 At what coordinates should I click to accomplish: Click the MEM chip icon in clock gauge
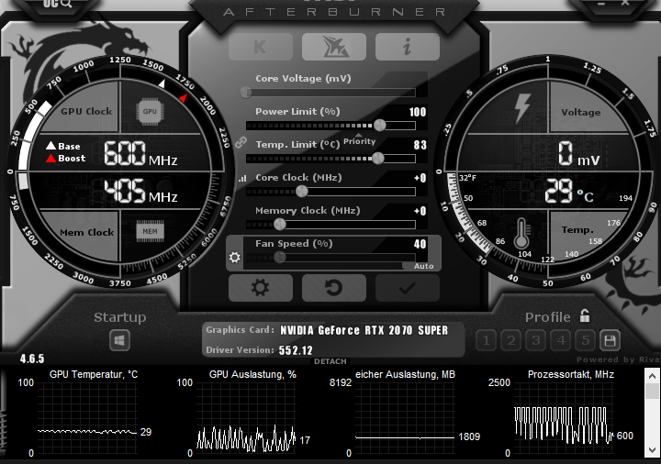[x=150, y=231]
